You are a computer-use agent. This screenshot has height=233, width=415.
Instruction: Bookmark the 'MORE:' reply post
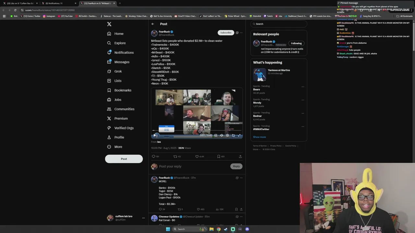click(x=236, y=209)
